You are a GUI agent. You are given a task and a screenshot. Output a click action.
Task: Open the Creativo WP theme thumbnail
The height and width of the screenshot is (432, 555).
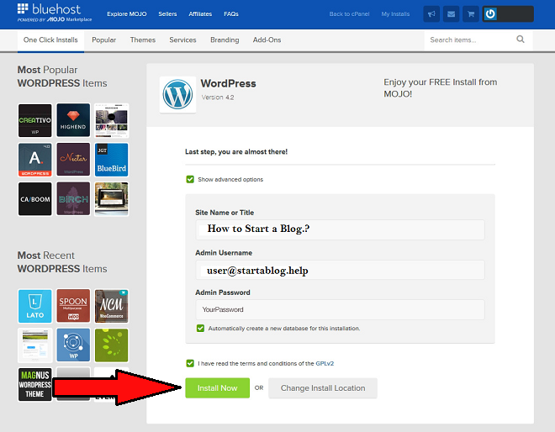[35, 120]
